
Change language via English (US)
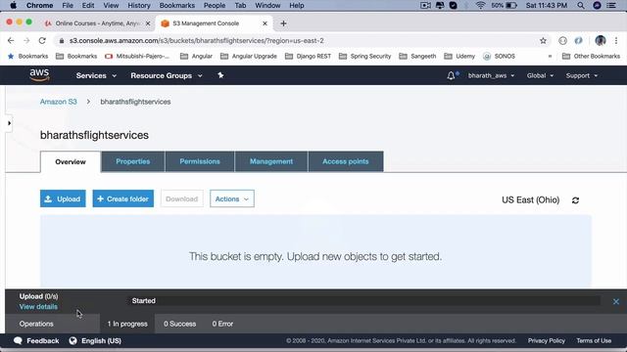(101, 341)
